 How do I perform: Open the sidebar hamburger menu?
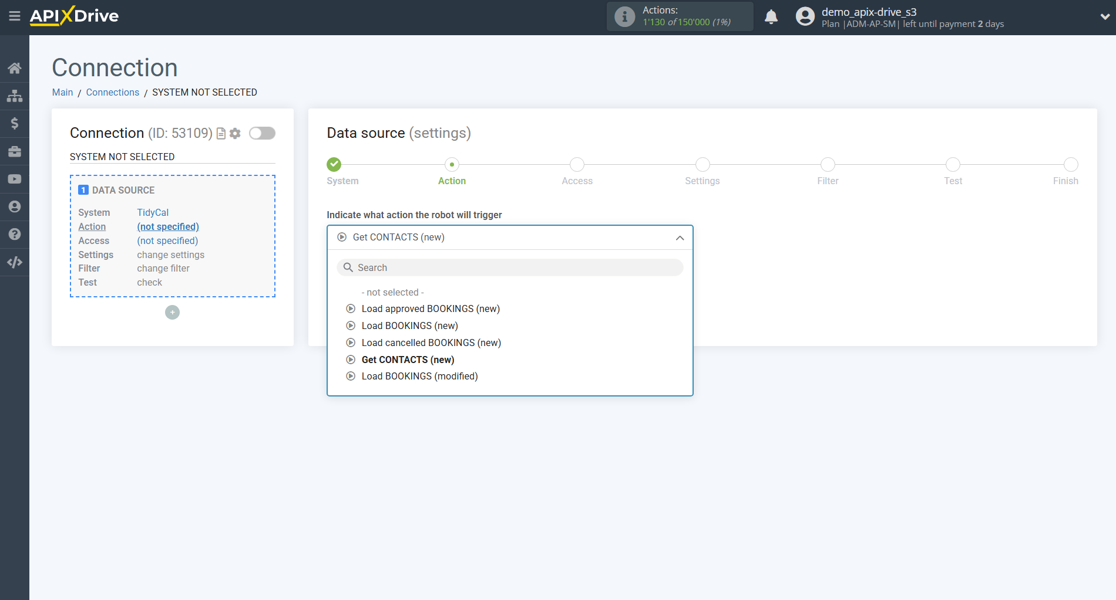(x=15, y=16)
